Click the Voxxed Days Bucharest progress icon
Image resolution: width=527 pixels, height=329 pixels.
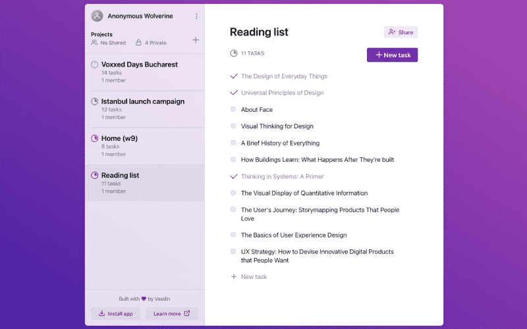click(94, 64)
